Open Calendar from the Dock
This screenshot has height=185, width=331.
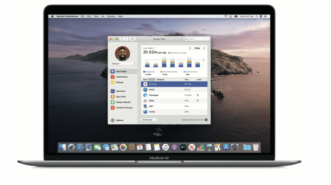(x=139, y=148)
